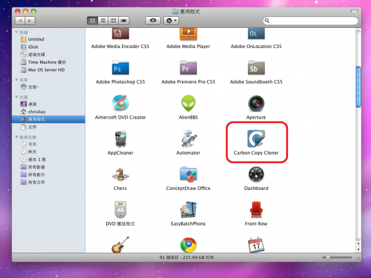Click the scroll up arrow
Image resolution: width=371 pixels, height=278 pixels.
click(x=358, y=243)
